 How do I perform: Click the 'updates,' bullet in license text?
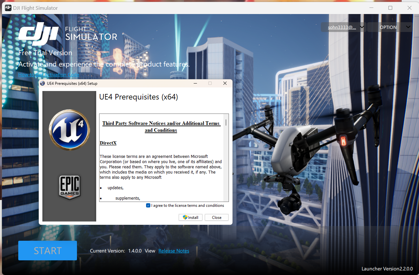[x=115, y=188]
